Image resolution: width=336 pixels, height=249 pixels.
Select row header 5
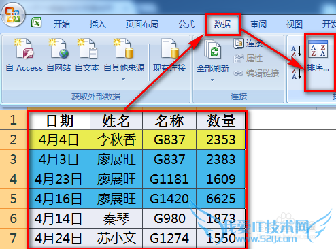click(14, 199)
